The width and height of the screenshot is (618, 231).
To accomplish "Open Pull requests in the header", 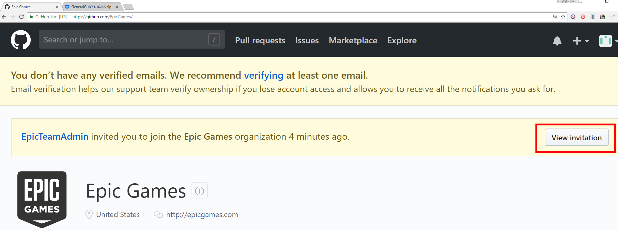I will tap(260, 40).
